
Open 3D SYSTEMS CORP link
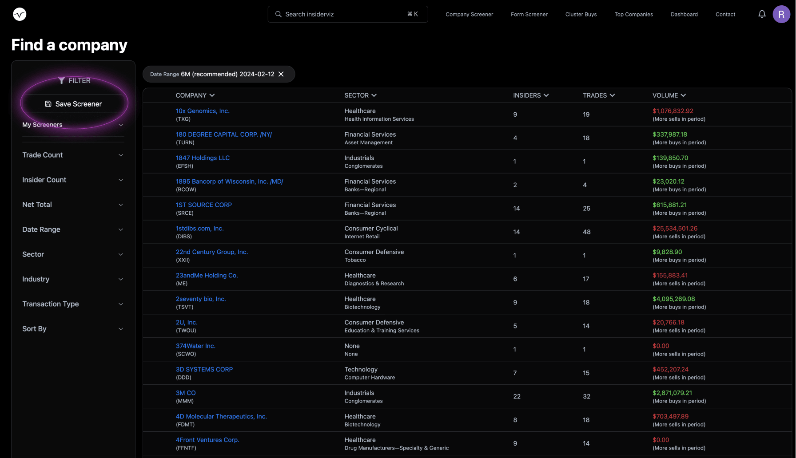coord(204,370)
